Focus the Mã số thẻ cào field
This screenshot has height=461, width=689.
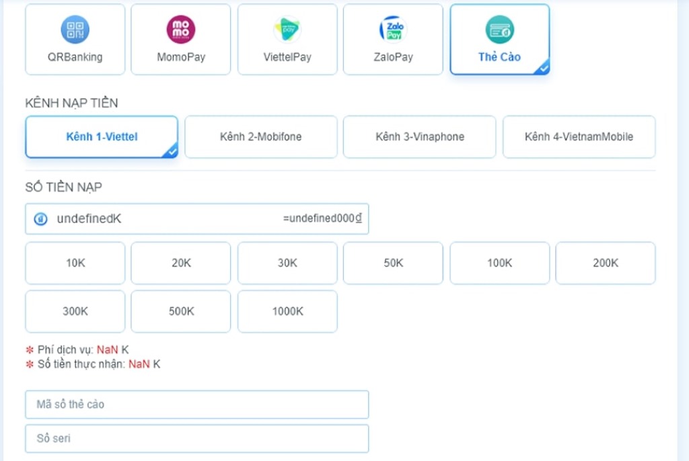point(196,405)
